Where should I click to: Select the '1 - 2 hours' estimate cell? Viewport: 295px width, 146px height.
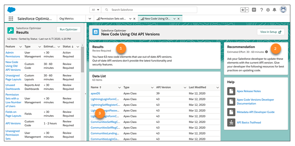coord(50,123)
